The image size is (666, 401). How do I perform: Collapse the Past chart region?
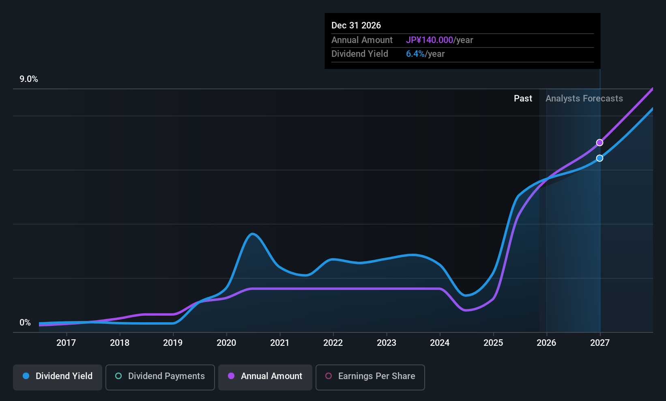[523, 98]
